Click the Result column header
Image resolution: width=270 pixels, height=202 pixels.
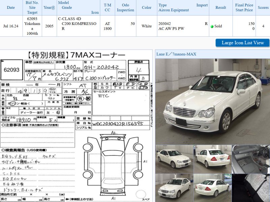[x=221, y=7]
